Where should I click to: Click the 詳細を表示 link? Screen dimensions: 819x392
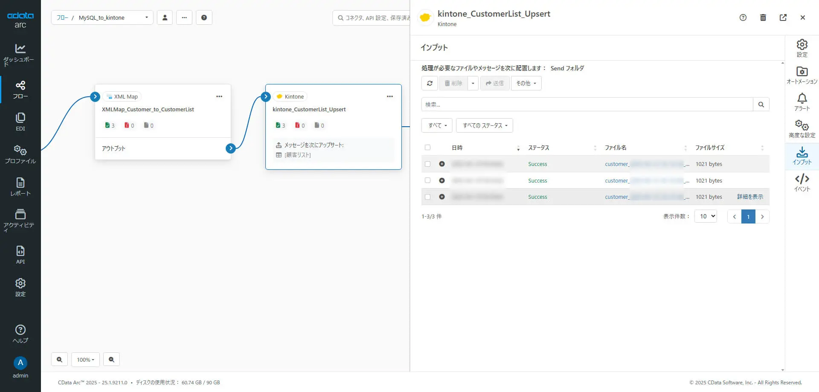pos(750,197)
